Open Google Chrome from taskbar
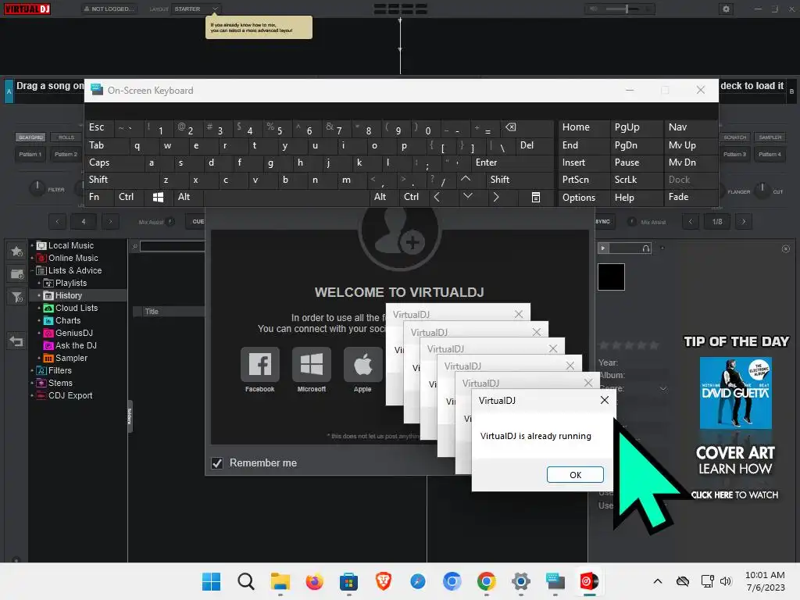 pyautogui.click(x=486, y=581)
